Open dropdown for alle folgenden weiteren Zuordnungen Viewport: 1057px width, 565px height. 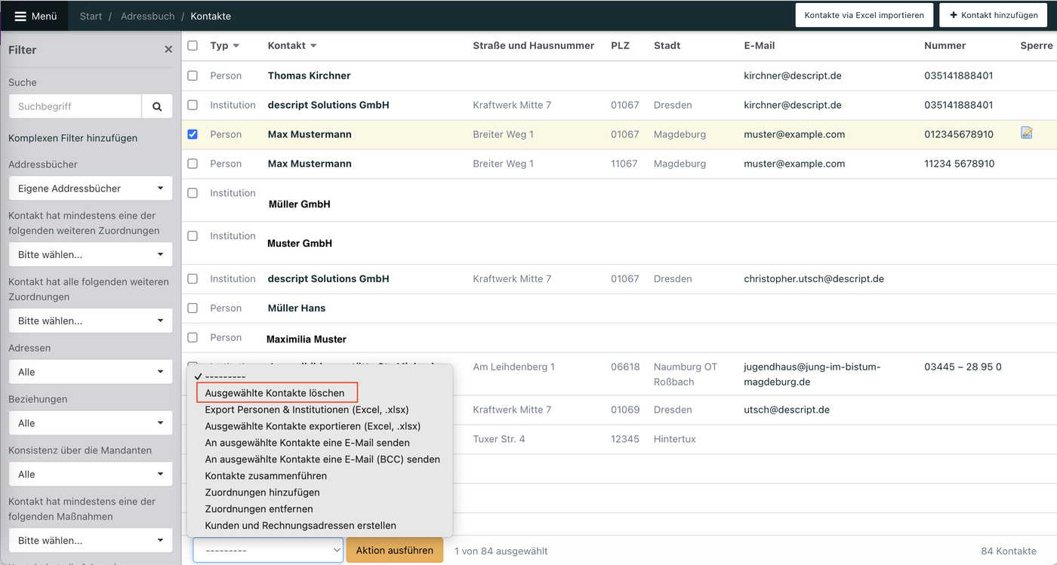(91, 321)
